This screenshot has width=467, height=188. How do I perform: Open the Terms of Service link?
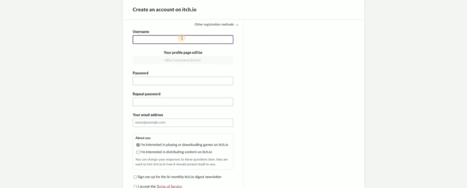[169, 186]
